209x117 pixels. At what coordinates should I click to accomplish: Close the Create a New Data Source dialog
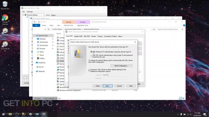135,42
